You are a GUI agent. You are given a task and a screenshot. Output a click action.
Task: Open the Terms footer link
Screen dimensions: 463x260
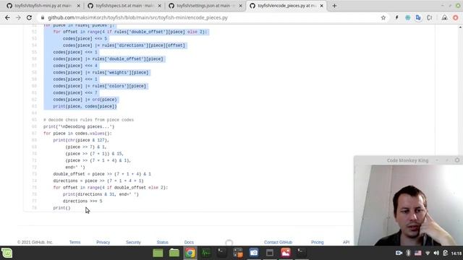pyautogui.click(x=75, y=243)
